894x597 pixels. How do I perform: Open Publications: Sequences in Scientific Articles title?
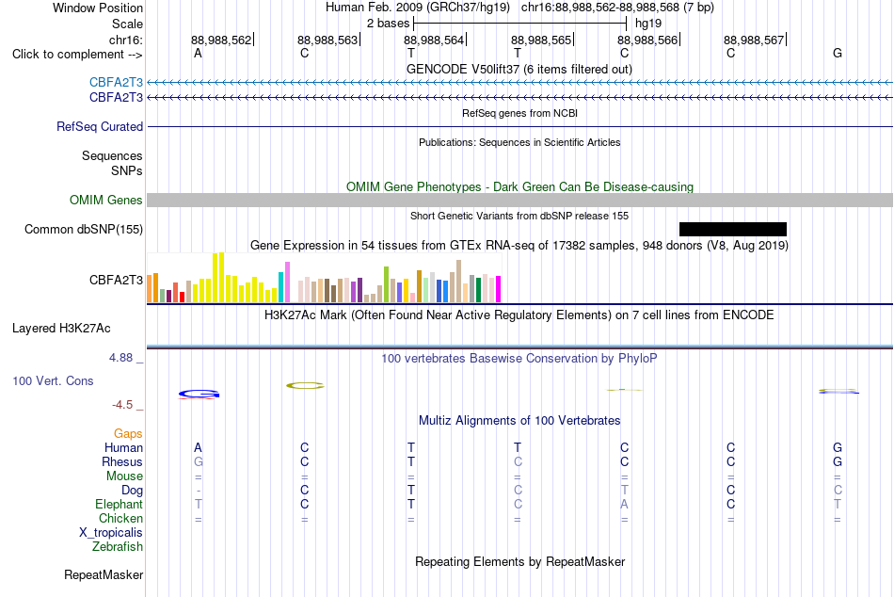point(519,142)
